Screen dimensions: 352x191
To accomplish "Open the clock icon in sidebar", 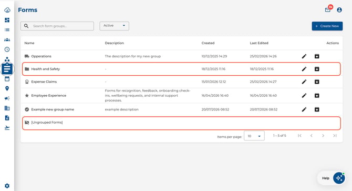I will point(7,49).
